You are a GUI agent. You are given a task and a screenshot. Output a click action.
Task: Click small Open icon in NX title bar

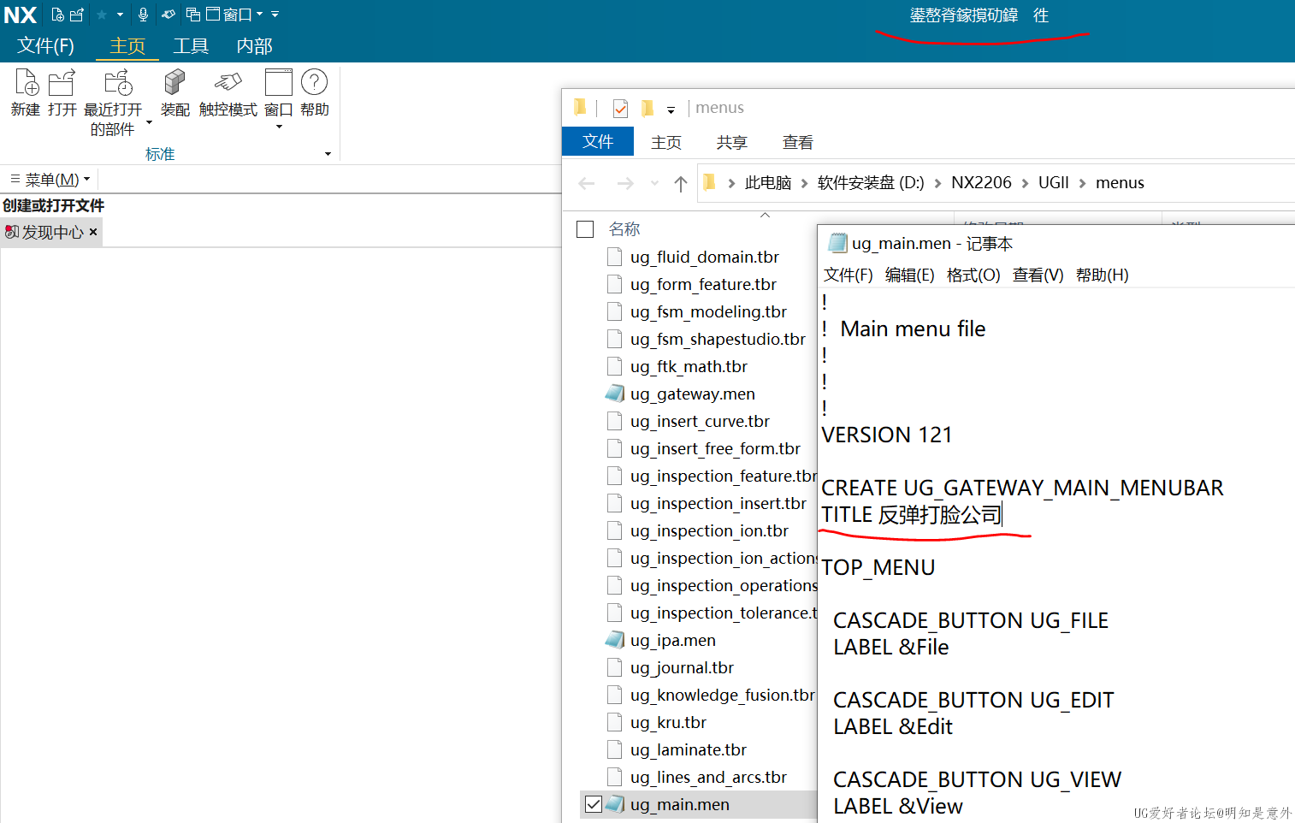(77, 15)
